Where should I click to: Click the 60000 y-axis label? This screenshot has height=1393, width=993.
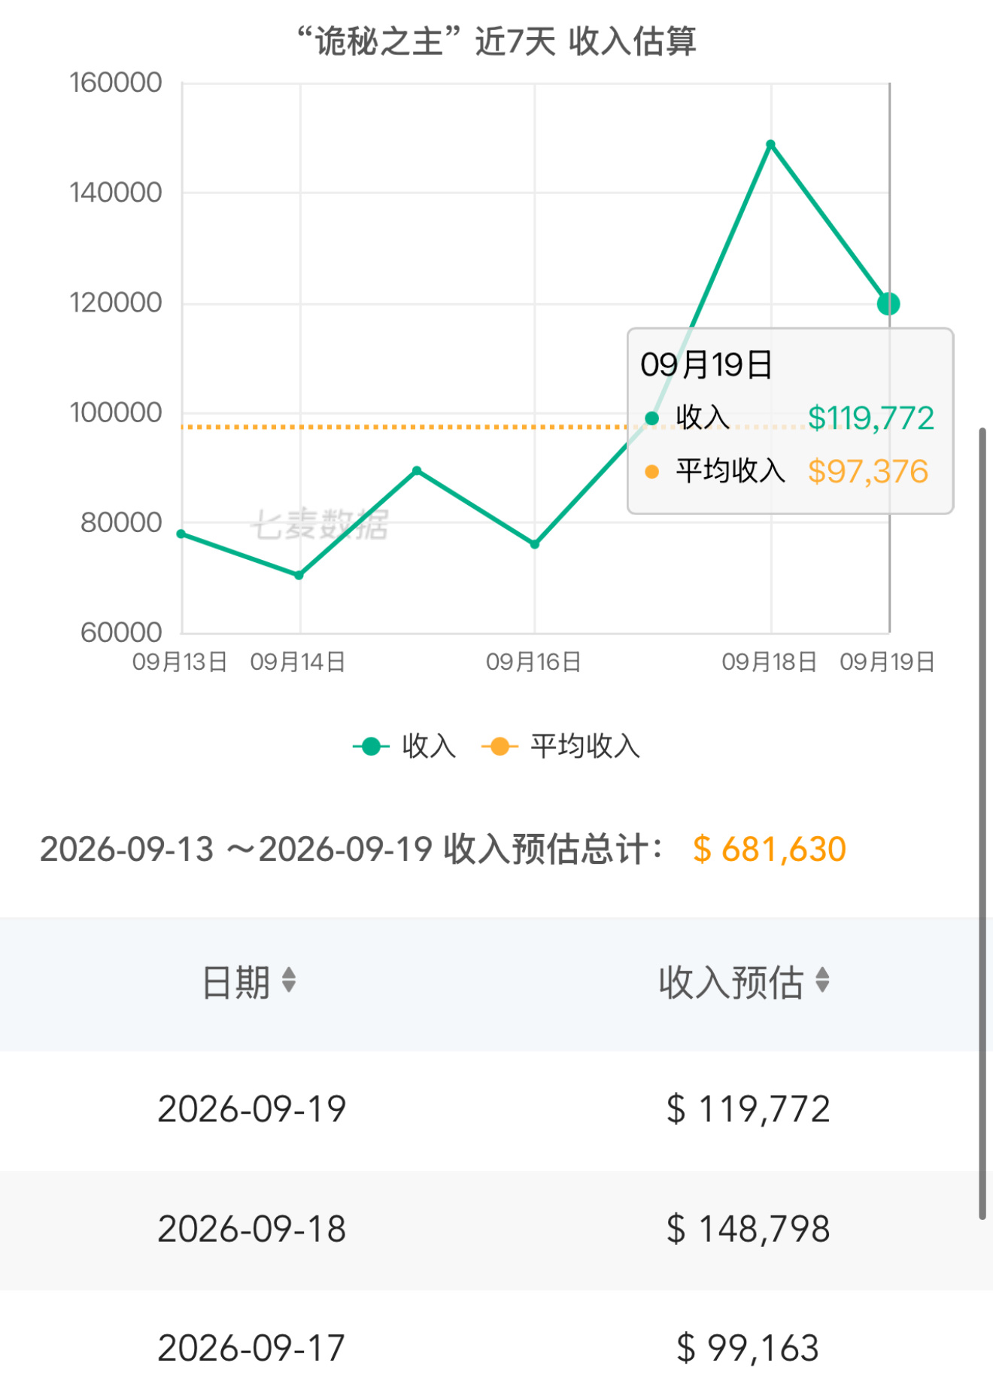click(x=121, y=632)
